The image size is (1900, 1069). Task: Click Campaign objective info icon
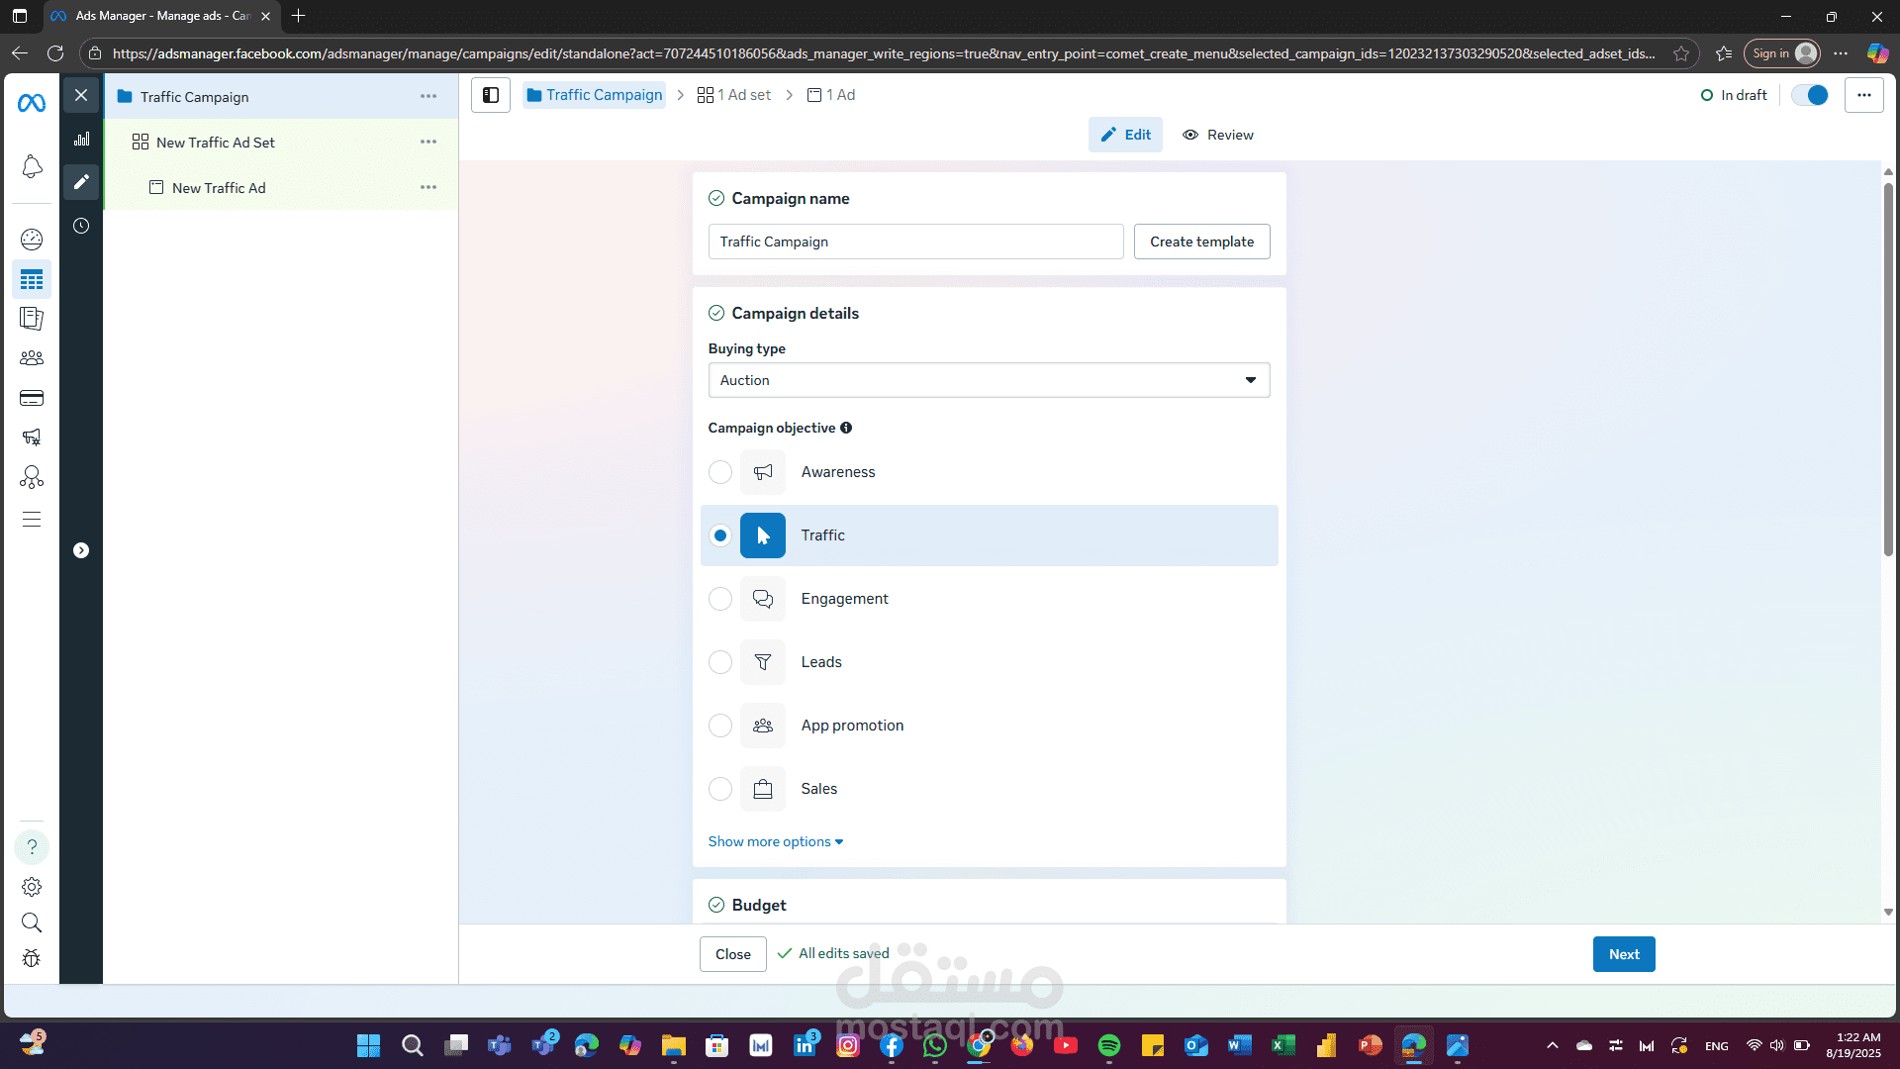(x=846, y=428)
